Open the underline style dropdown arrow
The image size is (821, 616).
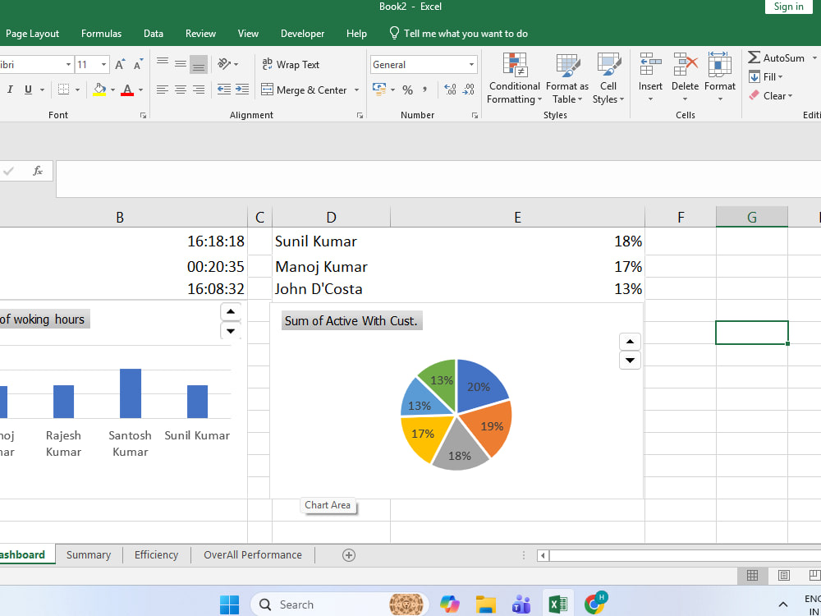(42, 90)
